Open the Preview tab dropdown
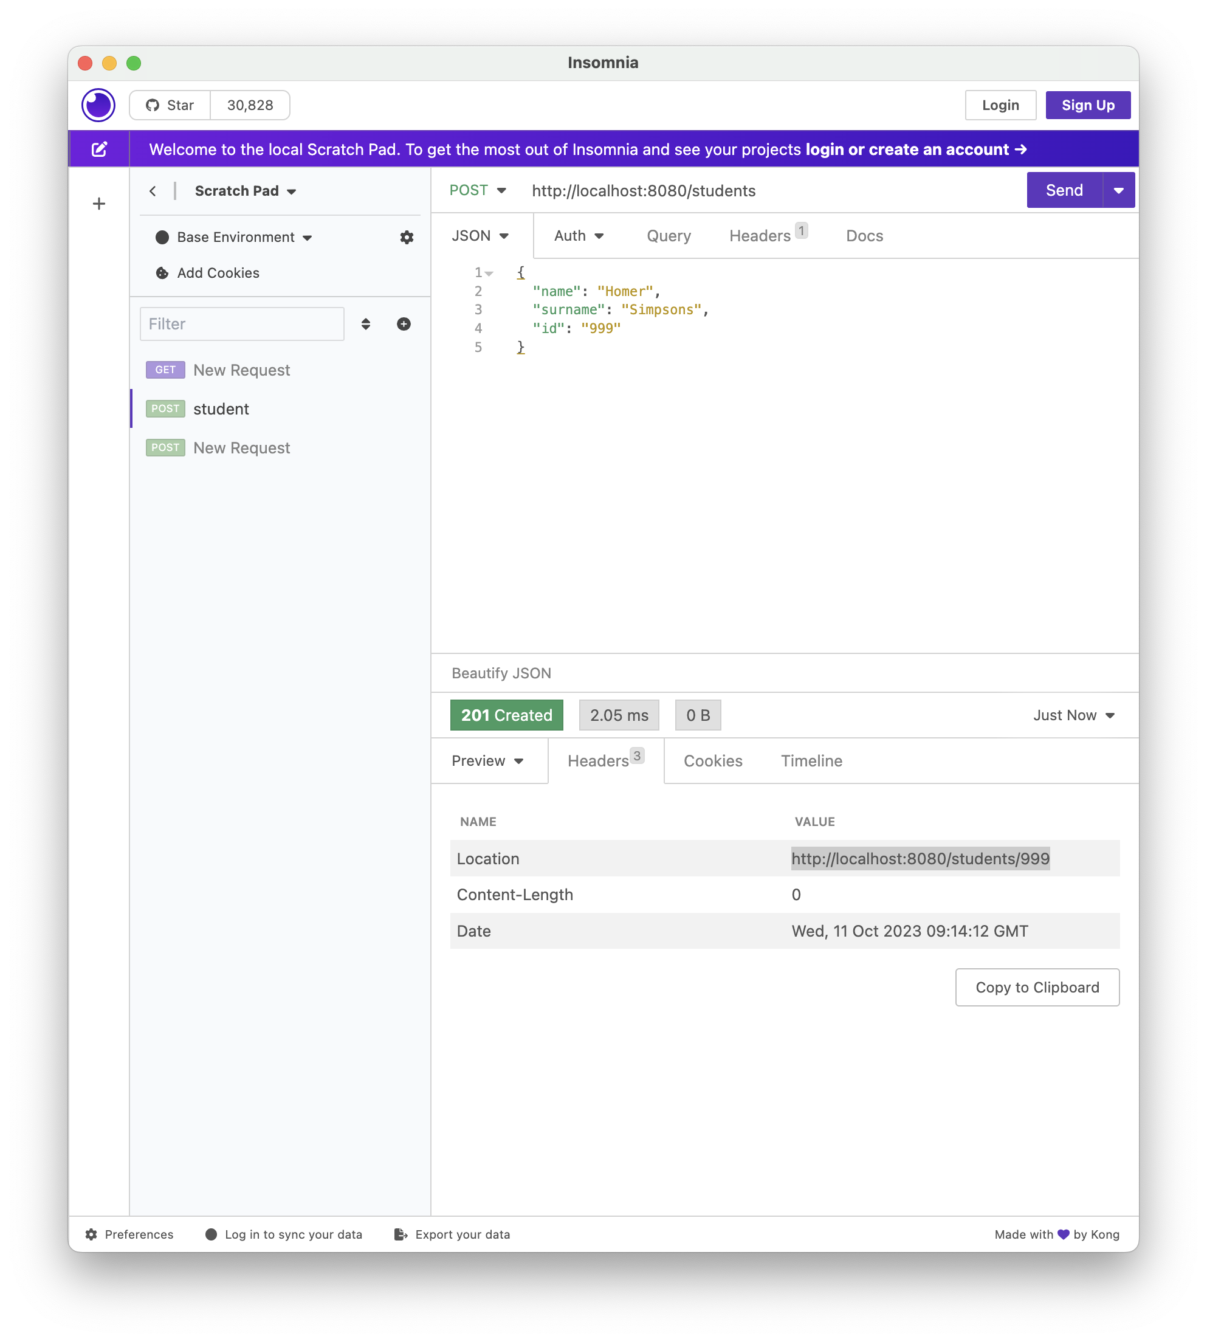 click(487, 760)
